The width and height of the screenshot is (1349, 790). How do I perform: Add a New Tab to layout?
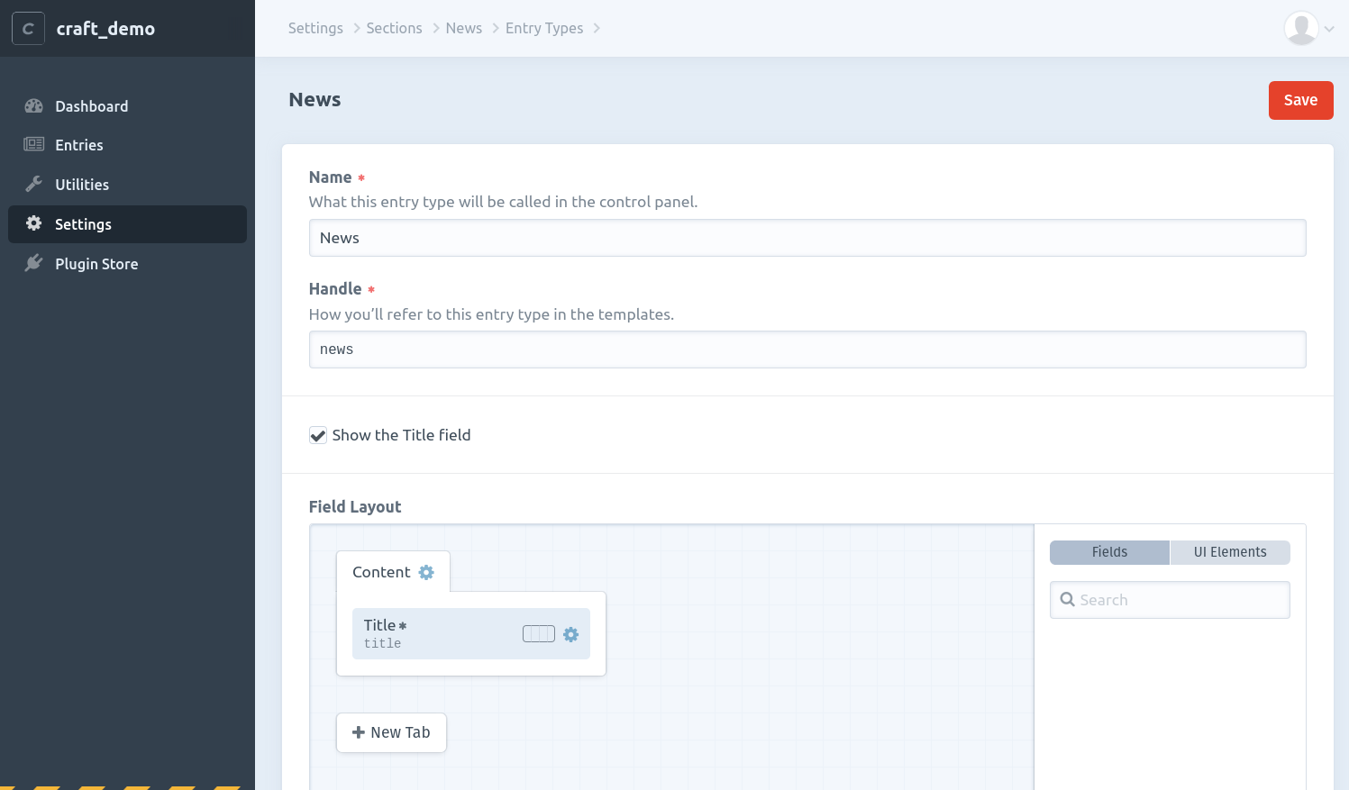point(391,732)
